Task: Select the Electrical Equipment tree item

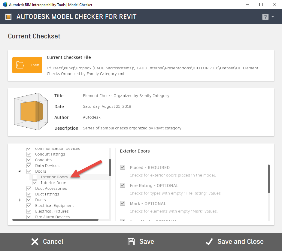Action: coord(54,205)
